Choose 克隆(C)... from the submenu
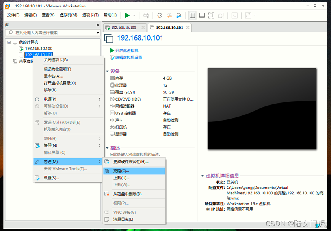The width and height of the screenshot is (331, 231). (x=134, y=171)
